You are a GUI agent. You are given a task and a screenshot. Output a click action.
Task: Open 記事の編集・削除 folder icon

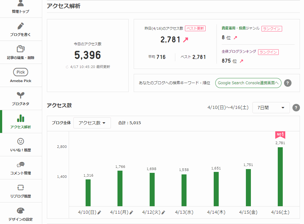21,49
